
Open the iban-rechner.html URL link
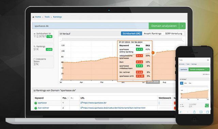114,108
